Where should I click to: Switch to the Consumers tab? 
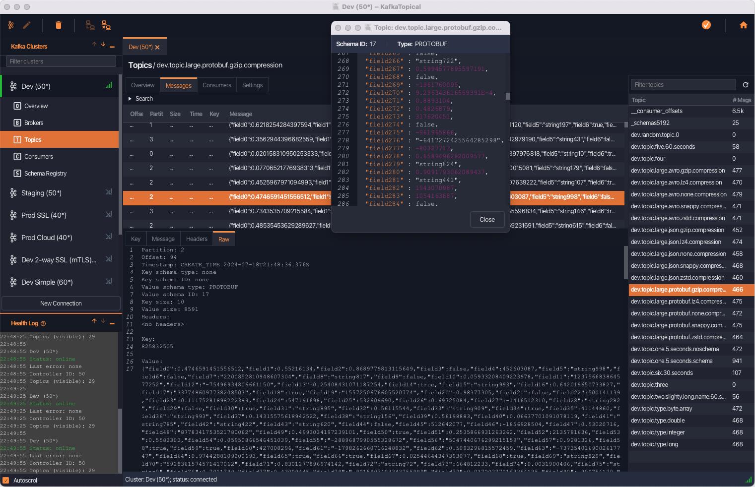(x=217, y=85)
